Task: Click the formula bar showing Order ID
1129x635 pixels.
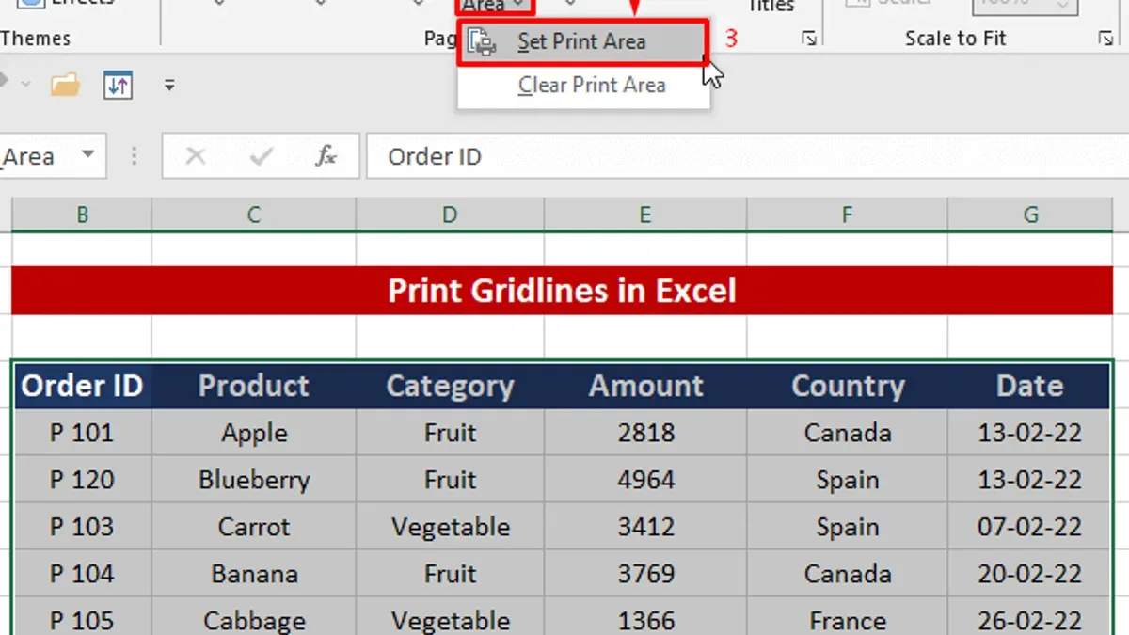Action: (x=747, y=156)
